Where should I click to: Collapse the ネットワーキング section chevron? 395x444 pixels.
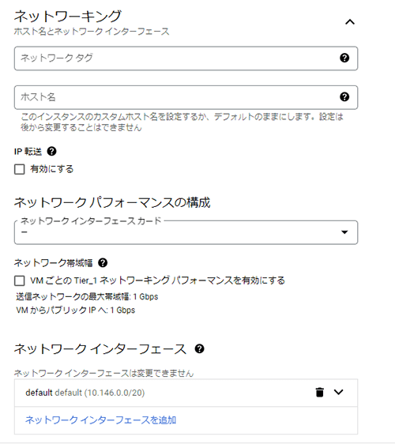point(350,22)
